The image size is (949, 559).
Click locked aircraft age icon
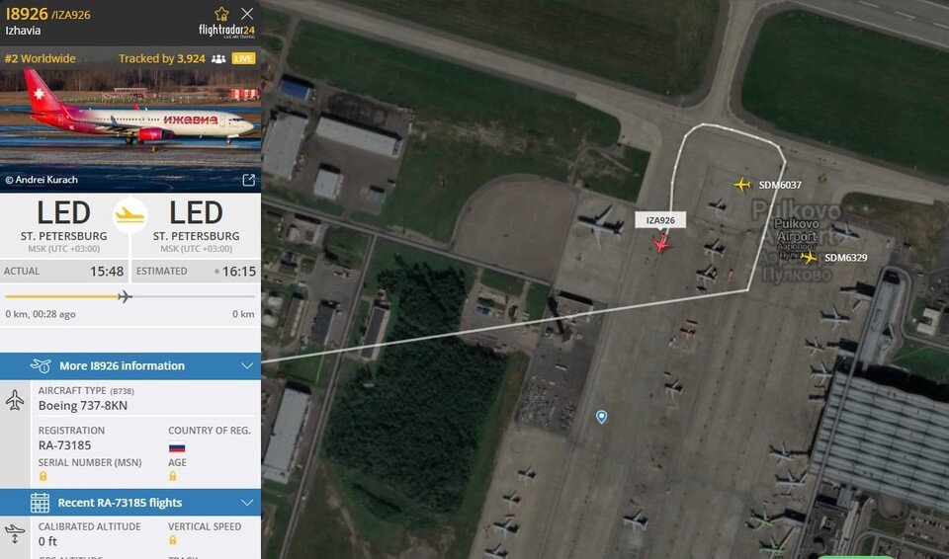coord(172,476)
